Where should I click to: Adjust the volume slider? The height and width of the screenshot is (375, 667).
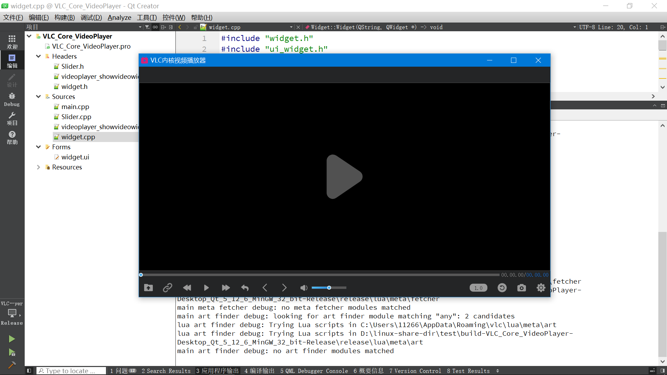click(329, 287)
